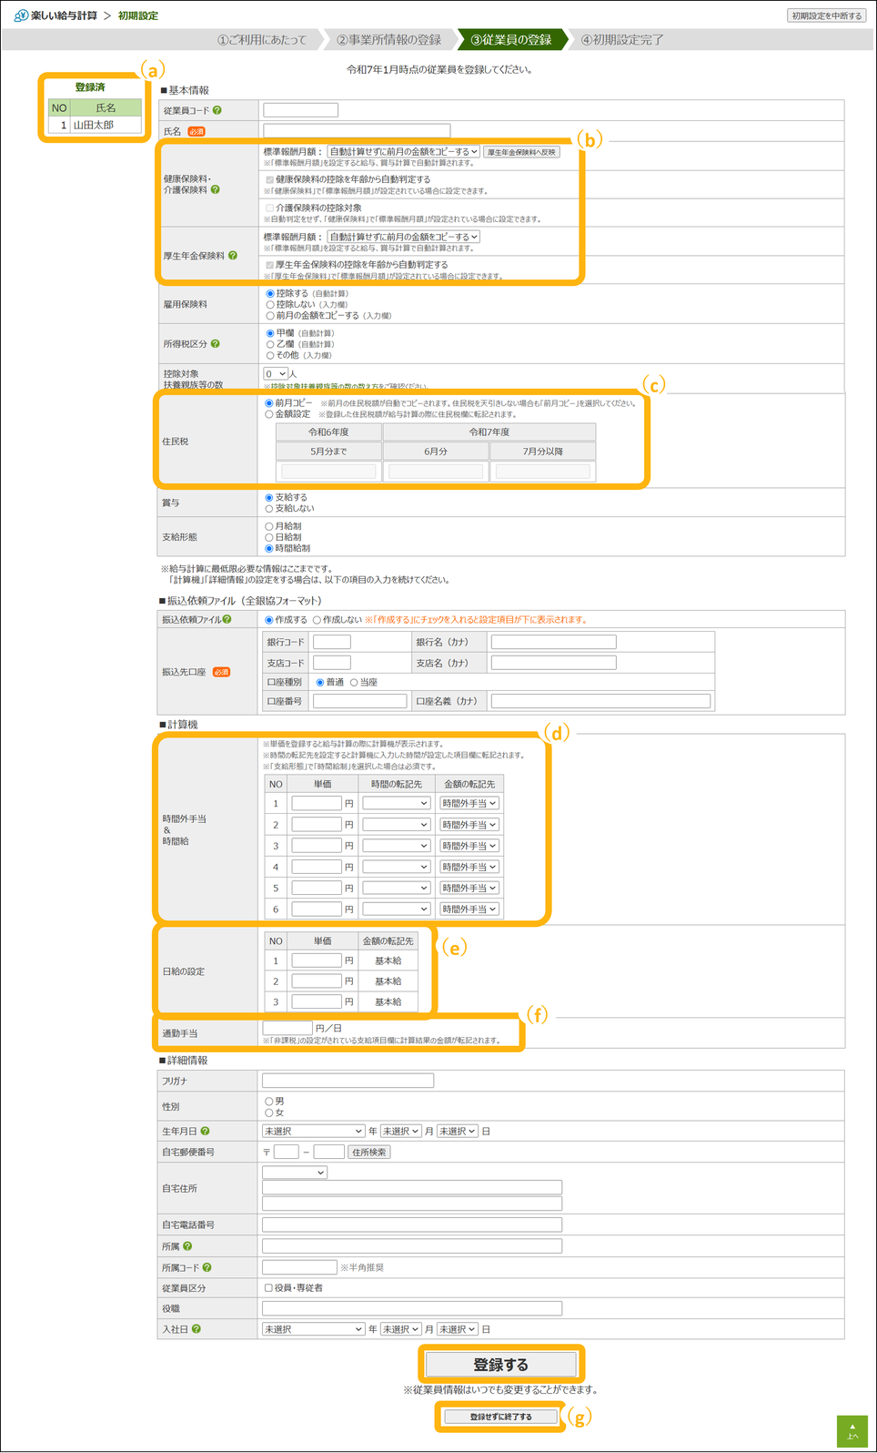Open 控除対象扶養親族等の数 dropdown
877x1453 pixels.
(x=276, y=374)
